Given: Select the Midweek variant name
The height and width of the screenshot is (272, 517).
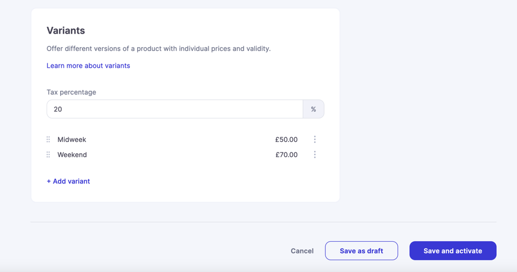Looking at the screenshot, I should [x=72, y=140].
